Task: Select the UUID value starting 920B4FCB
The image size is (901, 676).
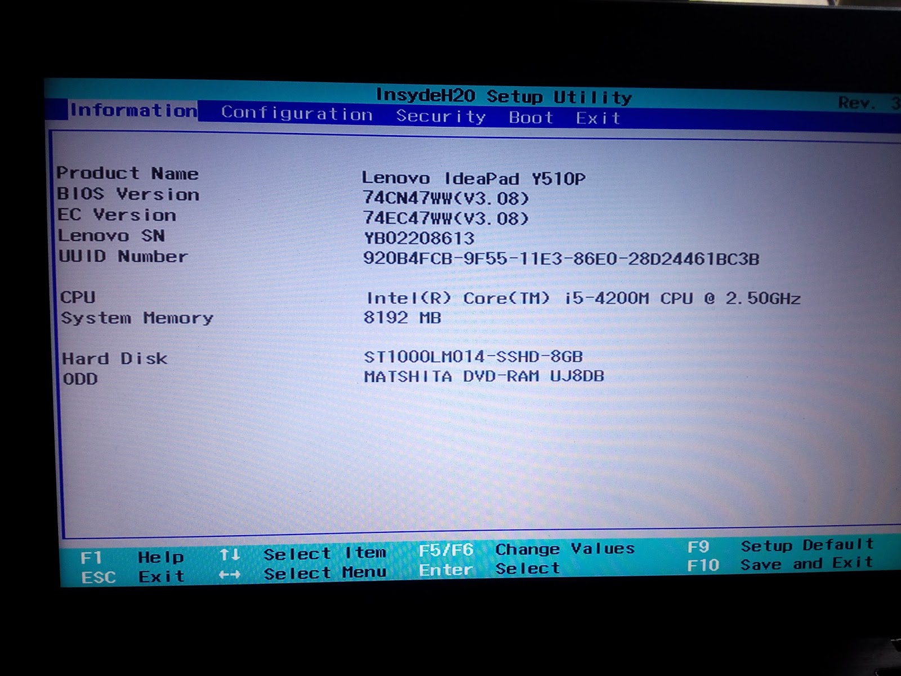Action: [561, 259]
